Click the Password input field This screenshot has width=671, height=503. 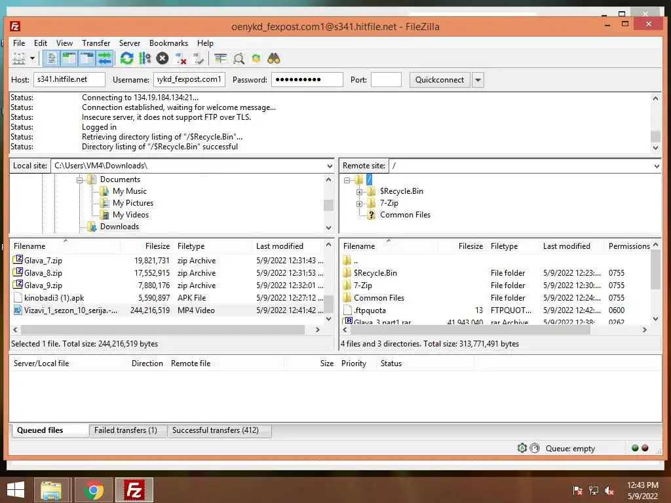(x=307, y=79)
